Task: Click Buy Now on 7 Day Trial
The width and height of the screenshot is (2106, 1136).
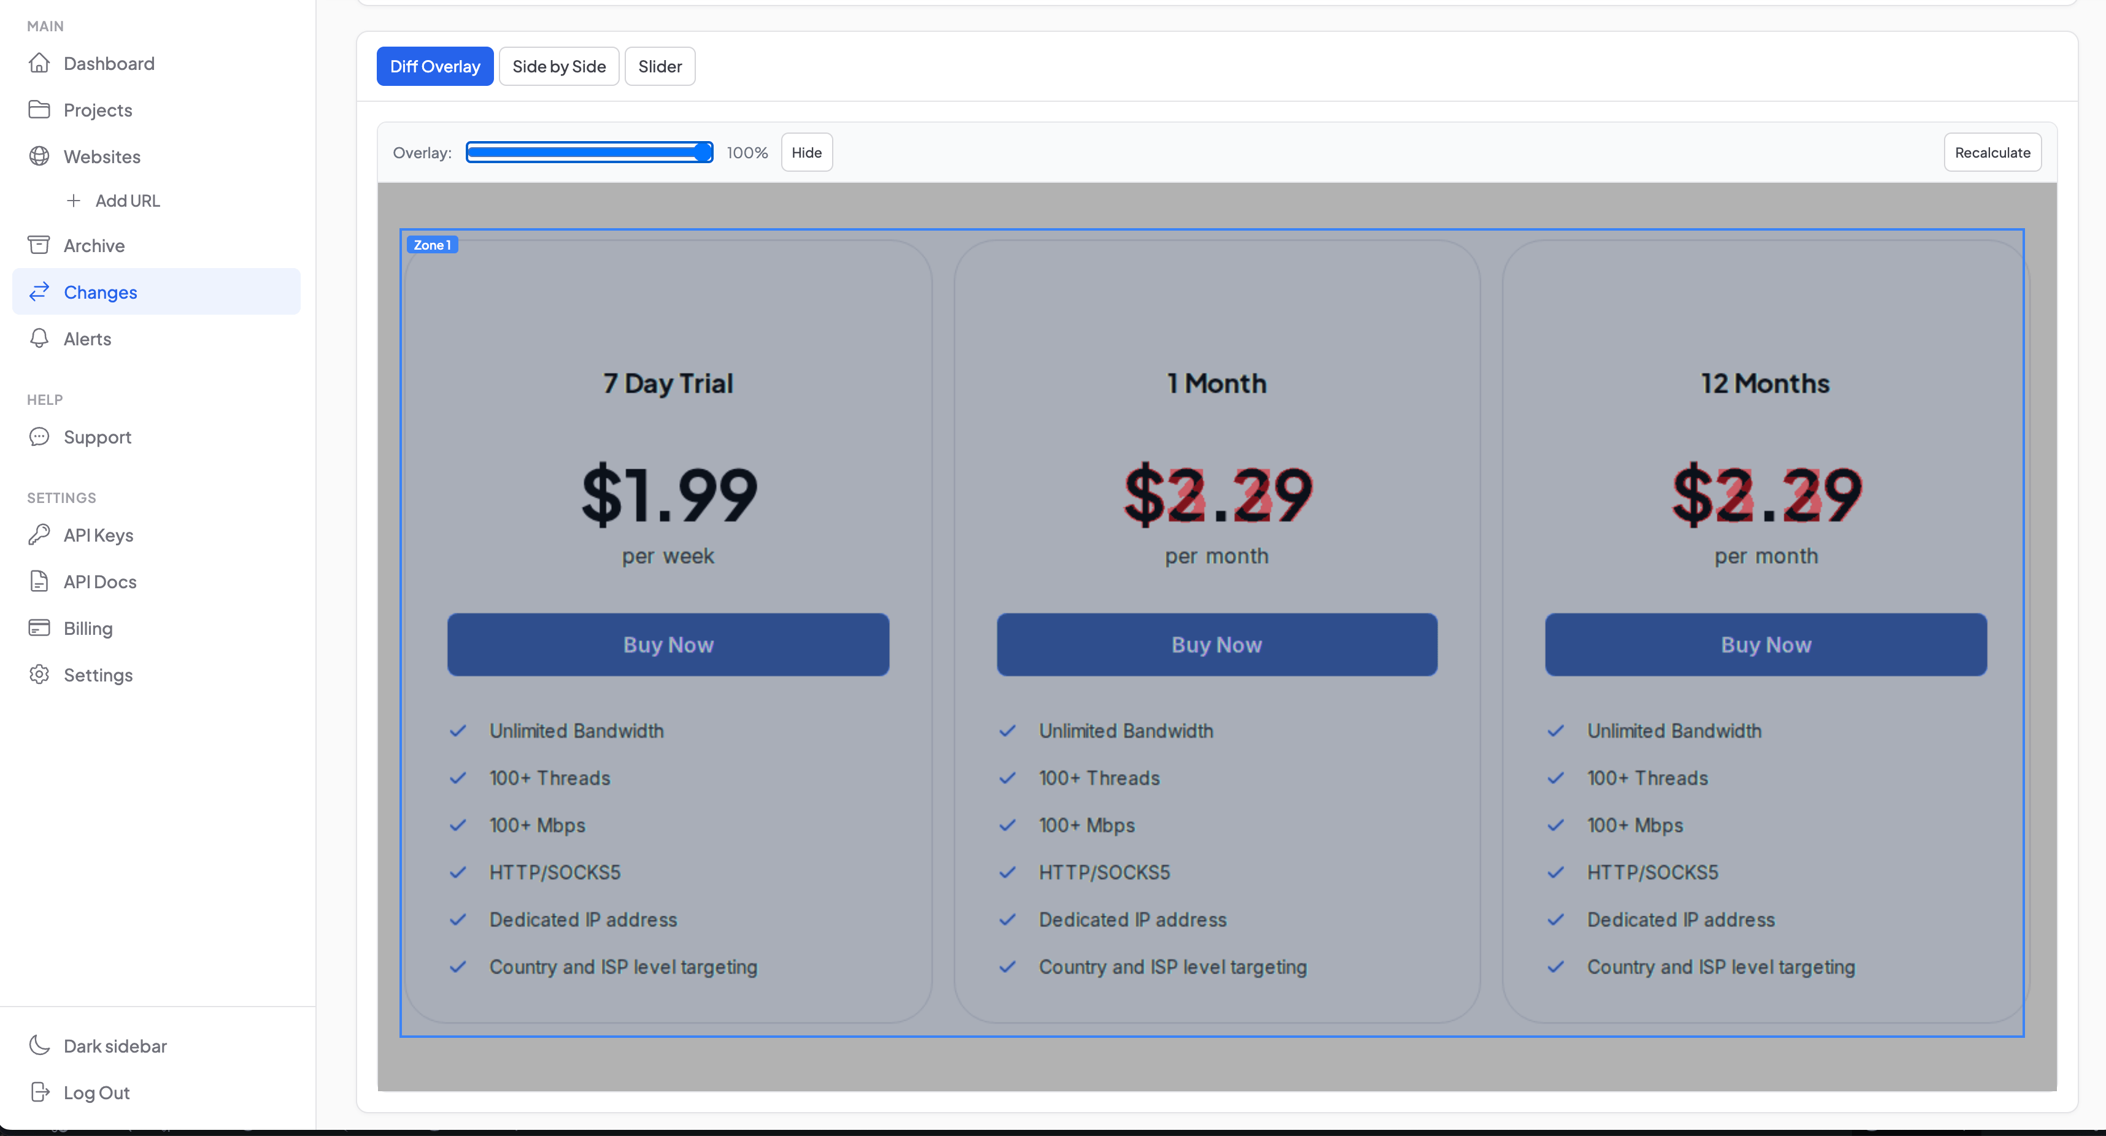Action: [x=668, y=644]
